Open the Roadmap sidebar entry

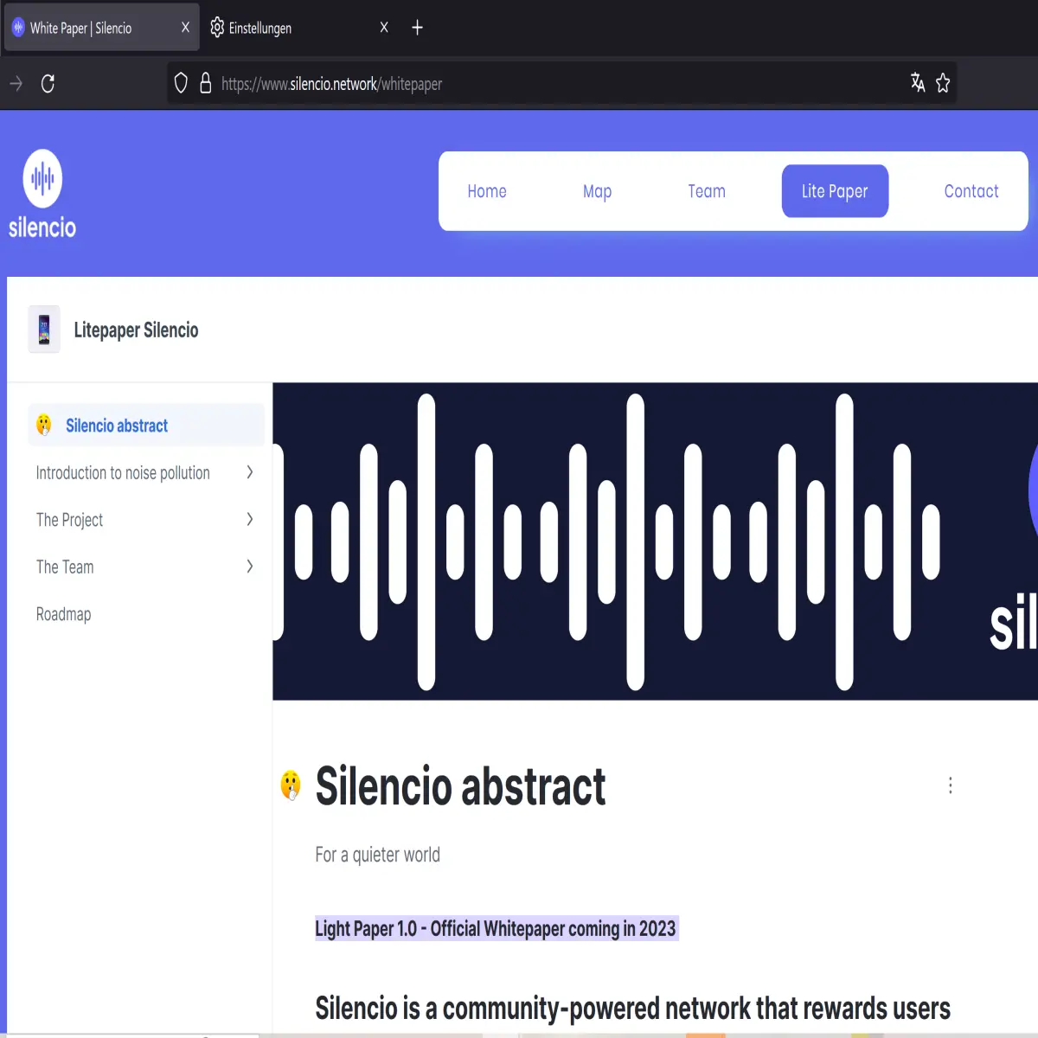[63, 614]
